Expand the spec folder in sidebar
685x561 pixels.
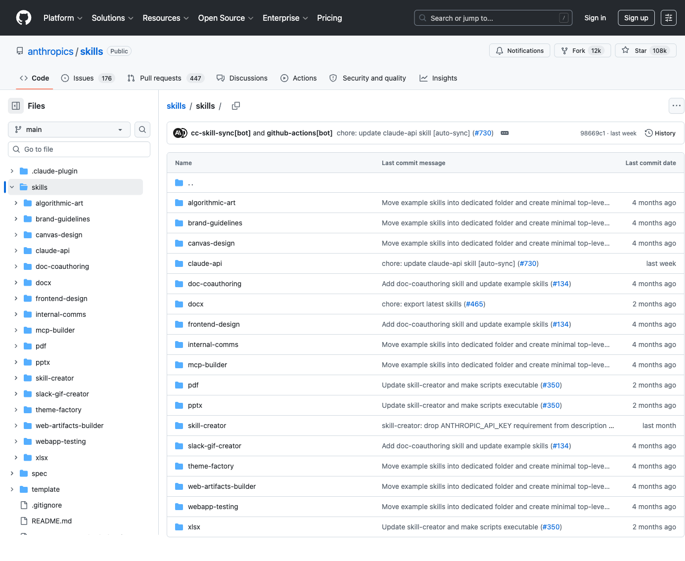pyautogui.click(x=12, y=474)
